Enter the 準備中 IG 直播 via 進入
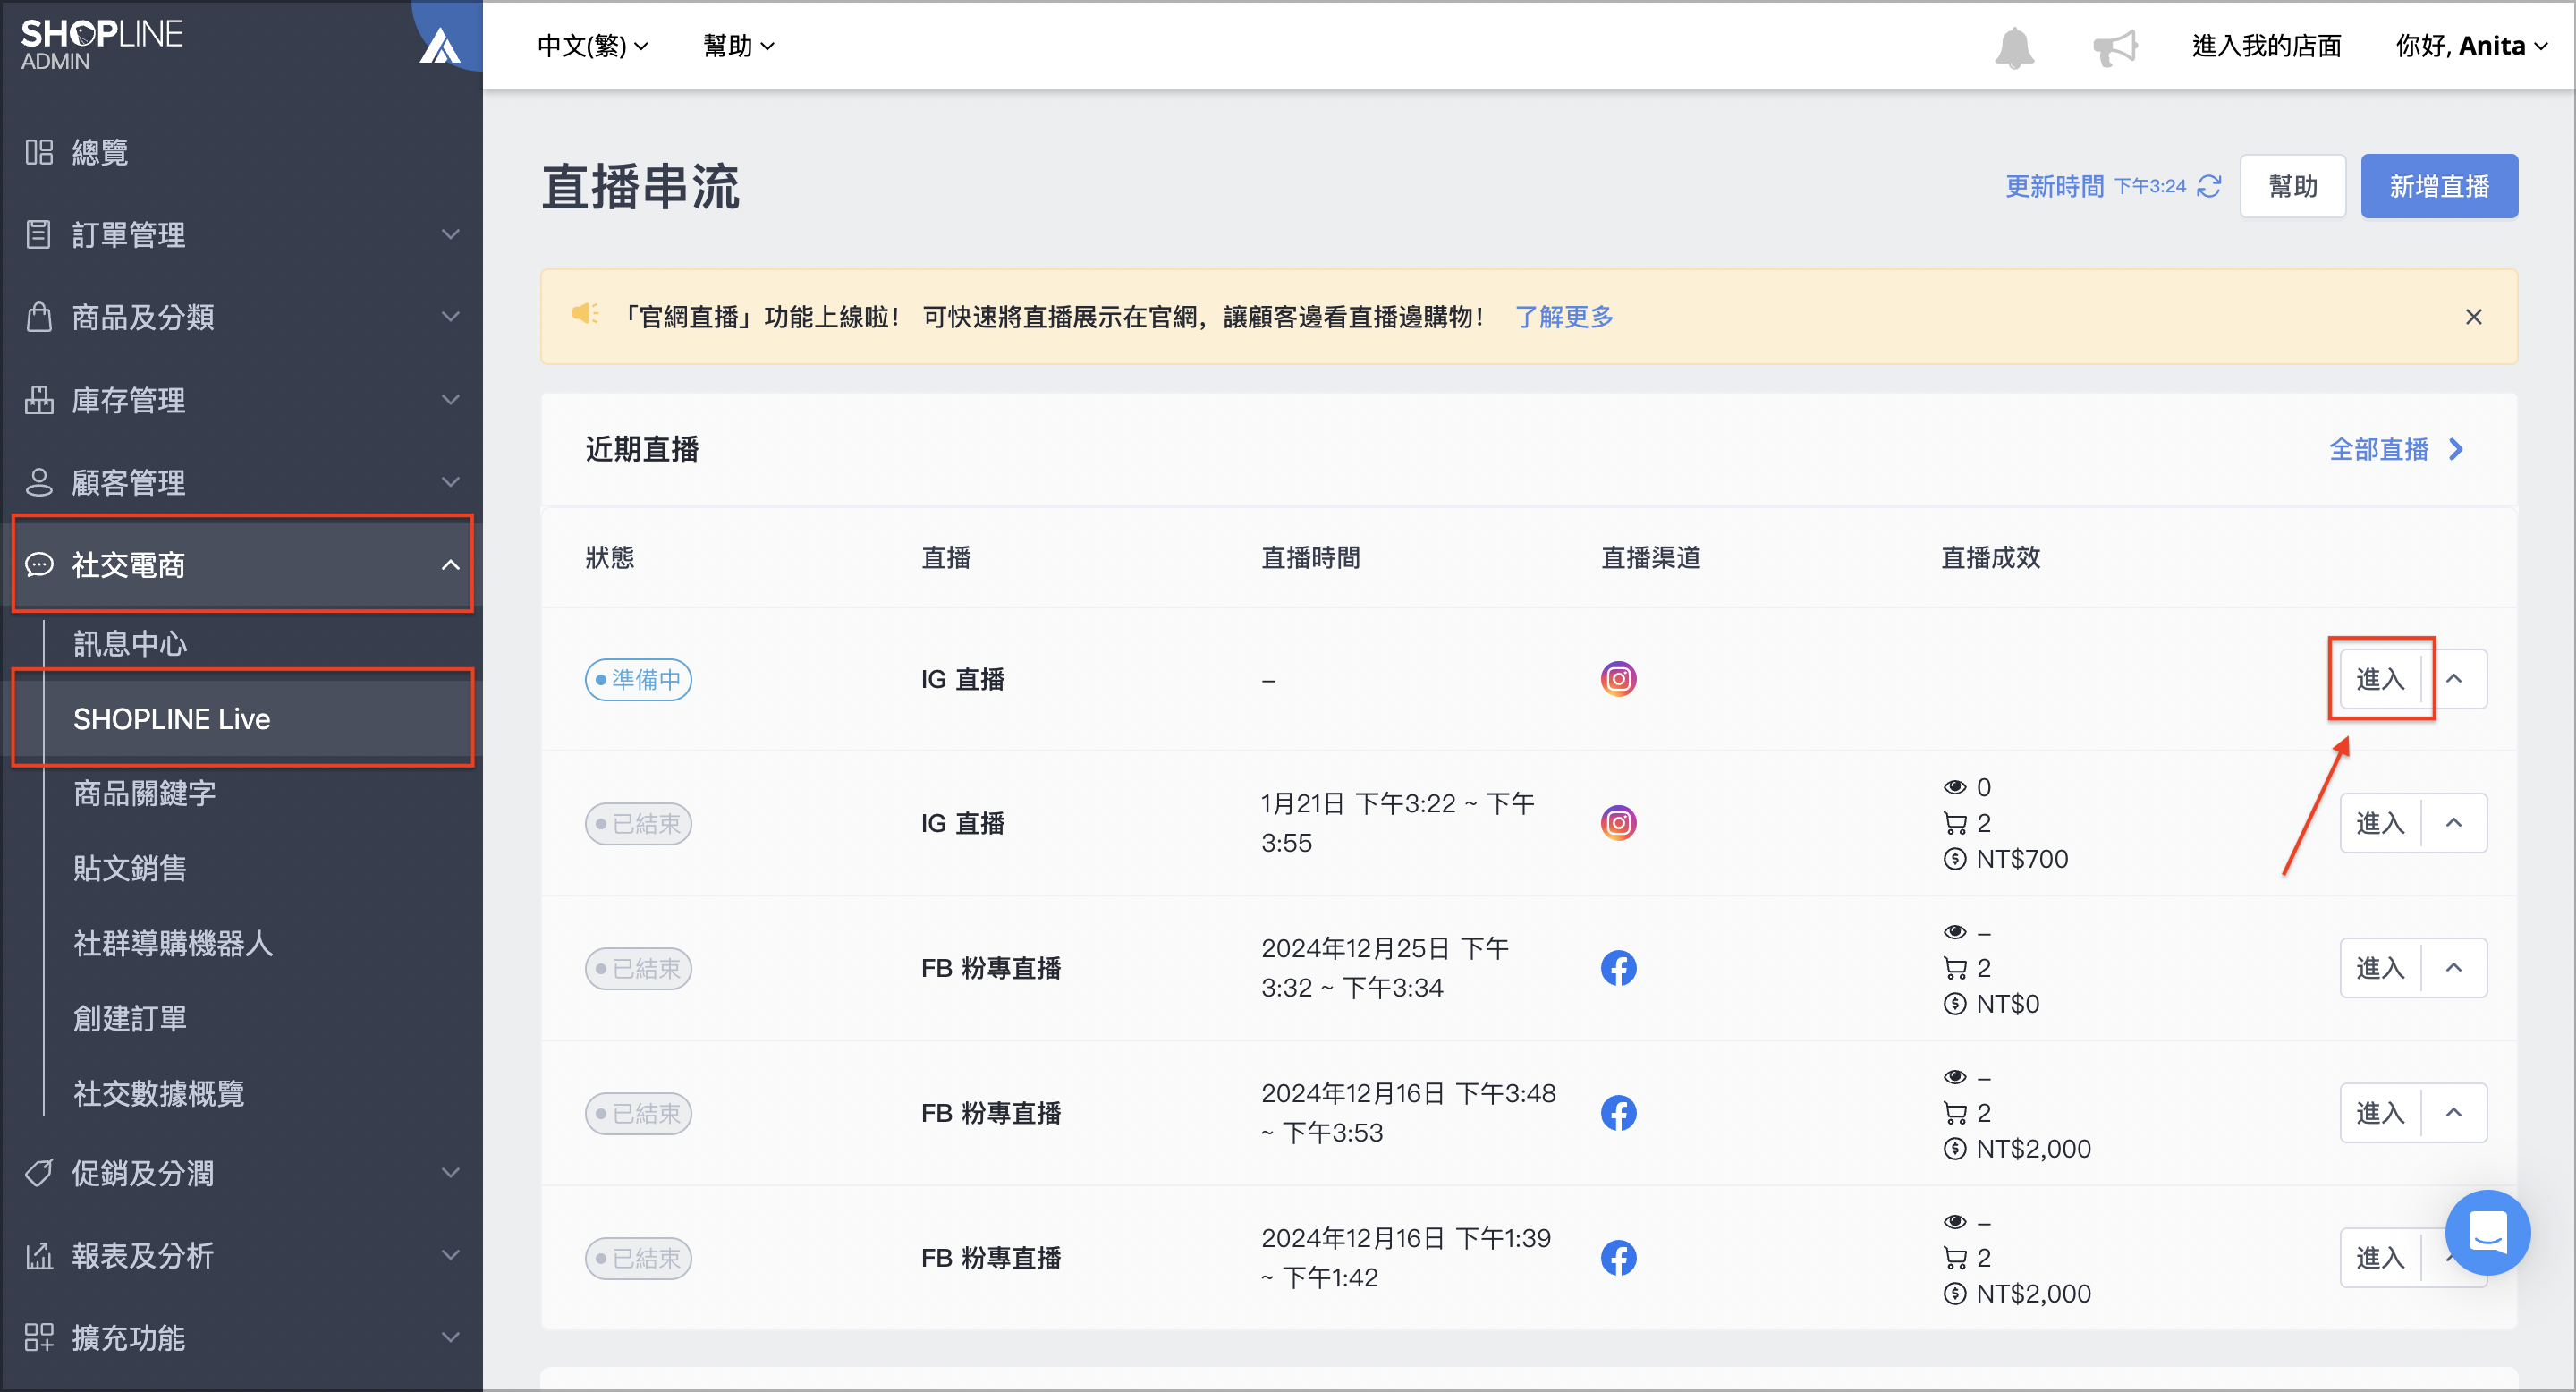 (2380, 679)
